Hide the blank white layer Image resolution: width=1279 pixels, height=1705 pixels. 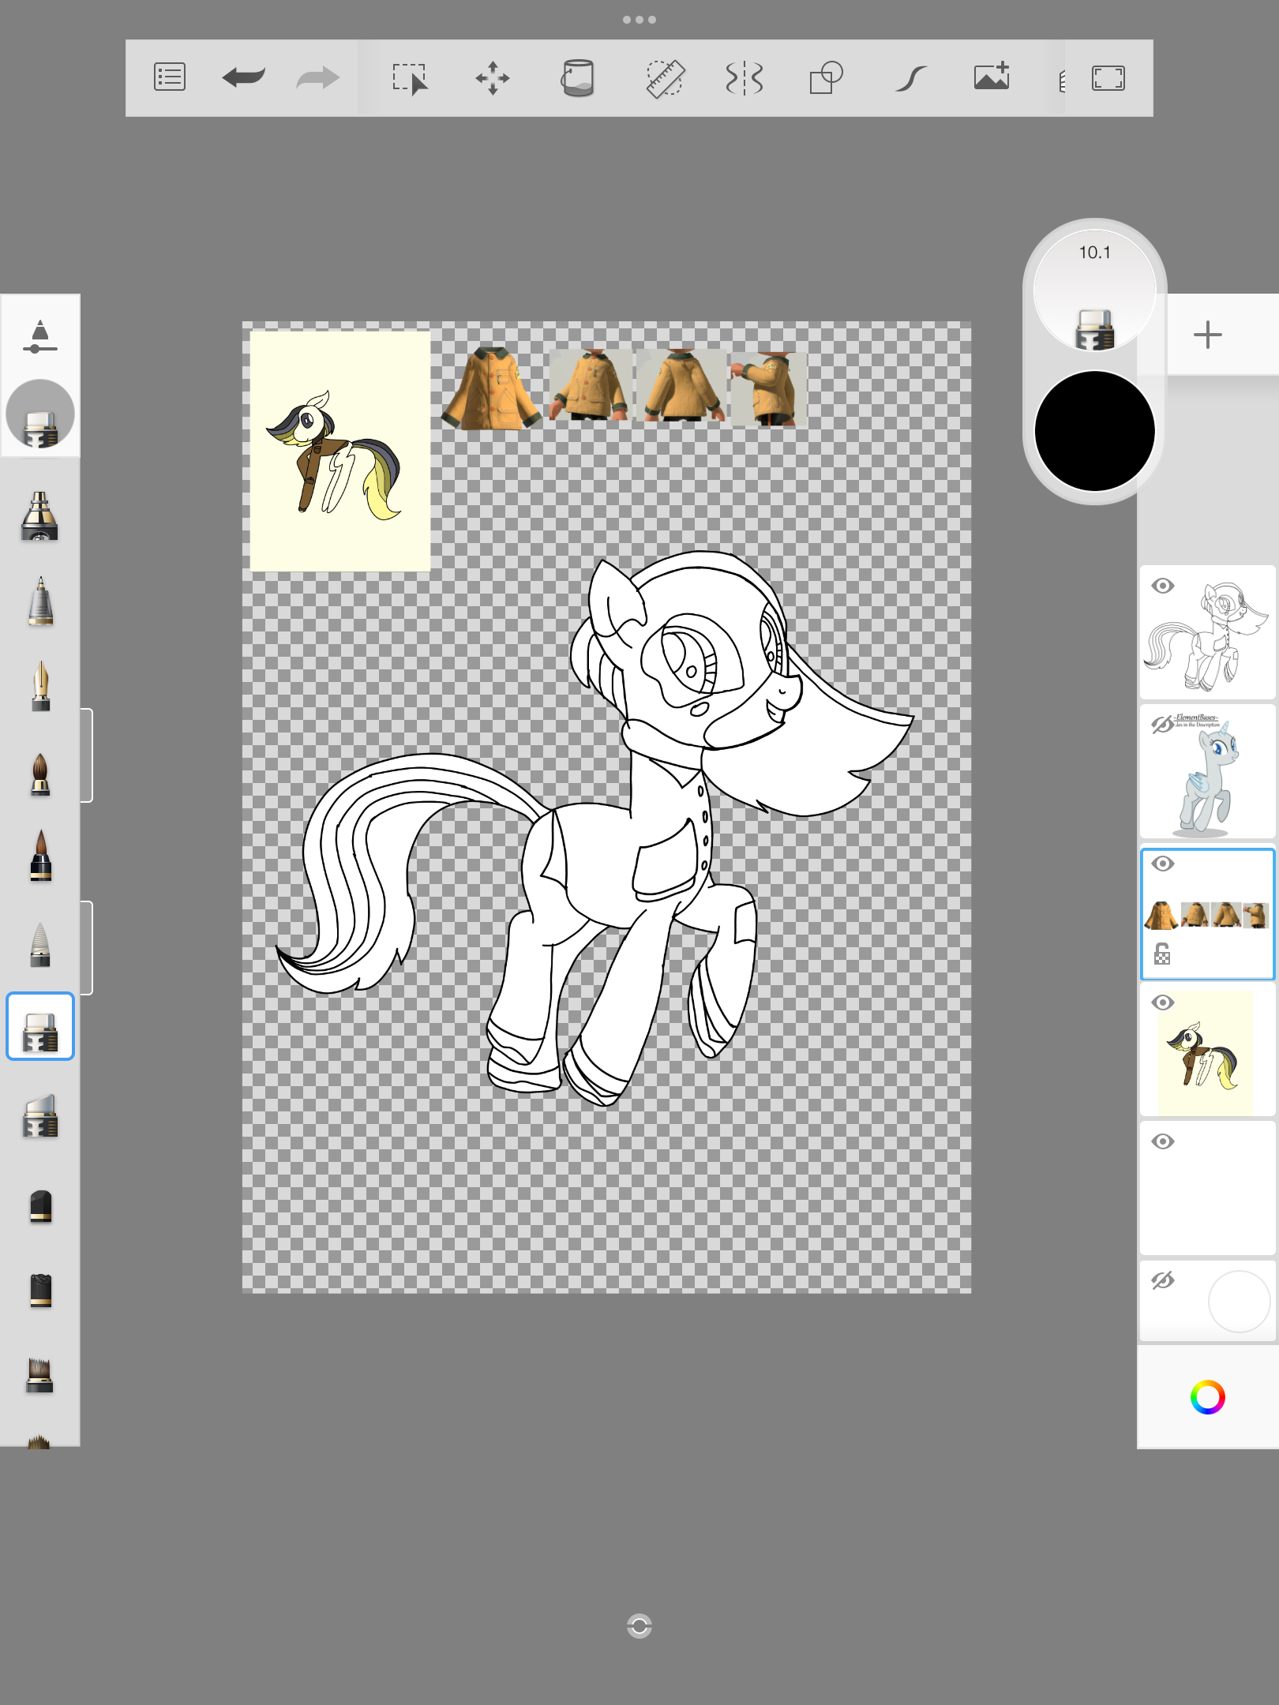coord(1163,1141)
